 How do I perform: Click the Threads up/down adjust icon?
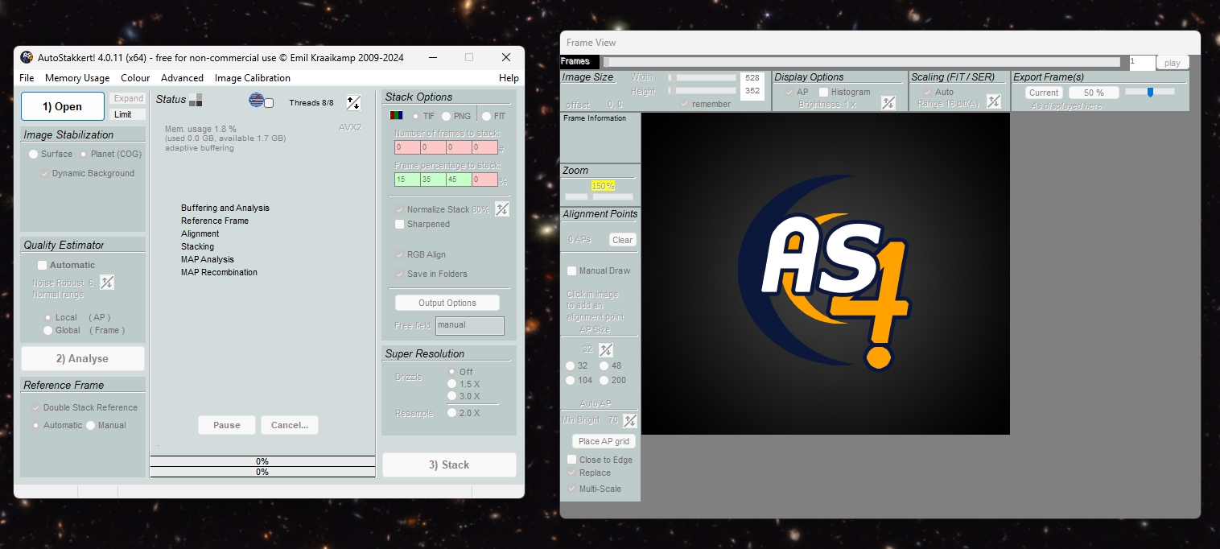pos(353,102)
